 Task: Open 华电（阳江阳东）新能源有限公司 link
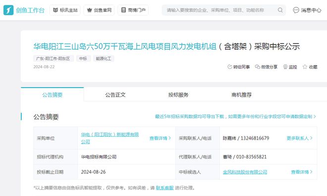[110, 138]
